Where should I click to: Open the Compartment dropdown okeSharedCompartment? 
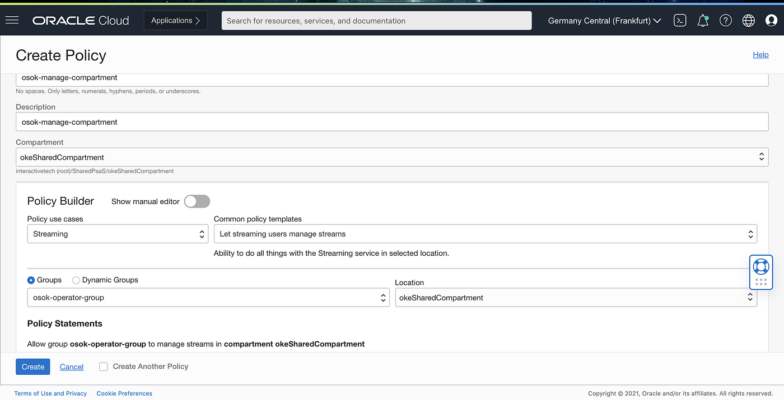pos(392,157)
